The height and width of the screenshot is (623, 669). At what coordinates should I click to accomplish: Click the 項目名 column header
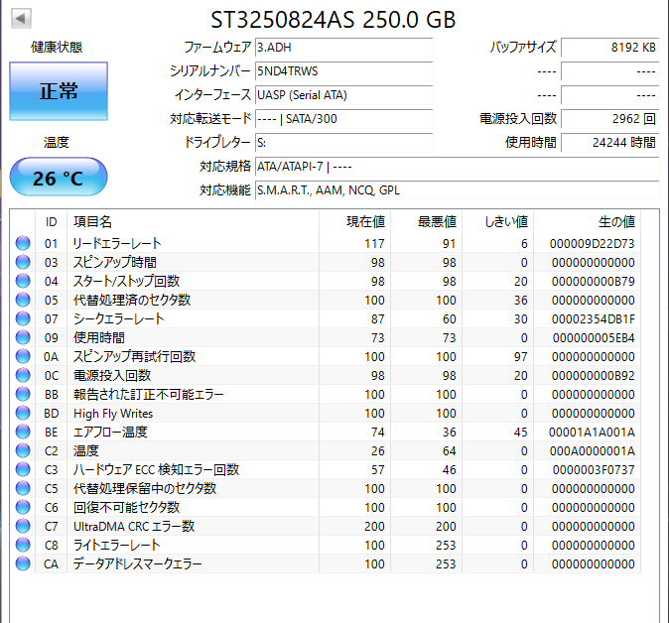pyautogui.click(x=194, y=222)
